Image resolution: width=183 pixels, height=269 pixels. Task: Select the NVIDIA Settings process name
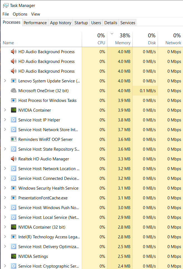coord(33,256)
